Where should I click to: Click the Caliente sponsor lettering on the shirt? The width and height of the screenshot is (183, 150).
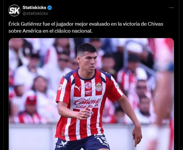click(x=87, y=101)
